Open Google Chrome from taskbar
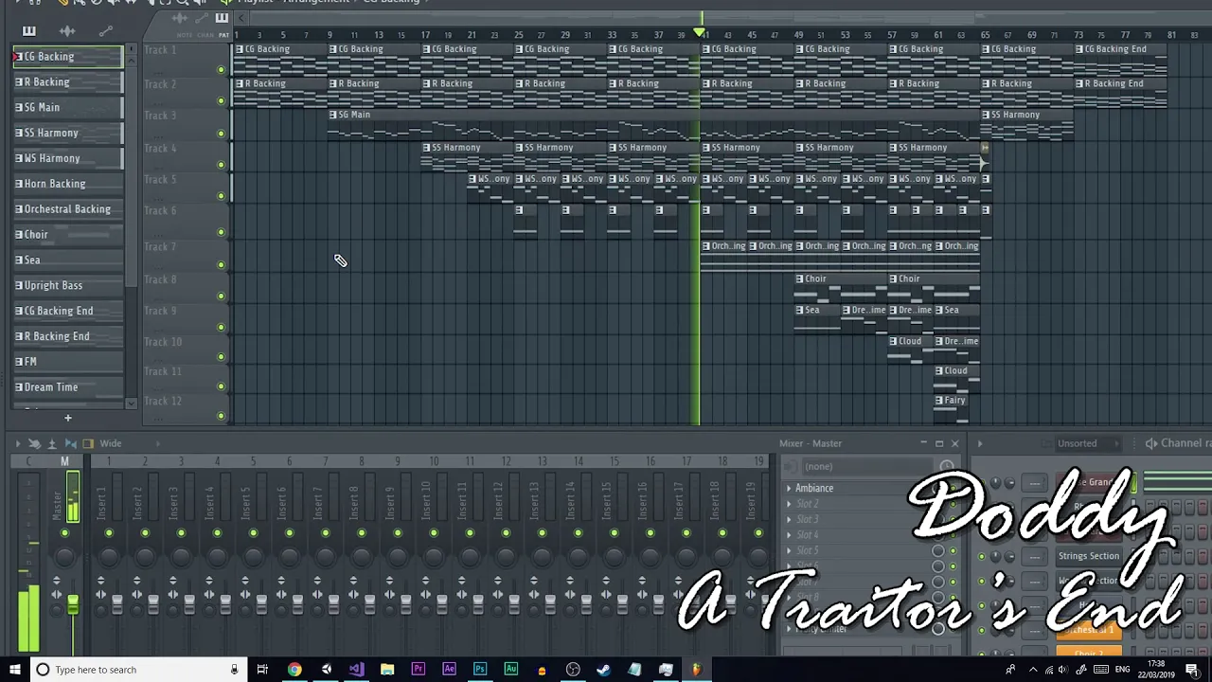1212x682 pixels. click(x=294, y=670)
